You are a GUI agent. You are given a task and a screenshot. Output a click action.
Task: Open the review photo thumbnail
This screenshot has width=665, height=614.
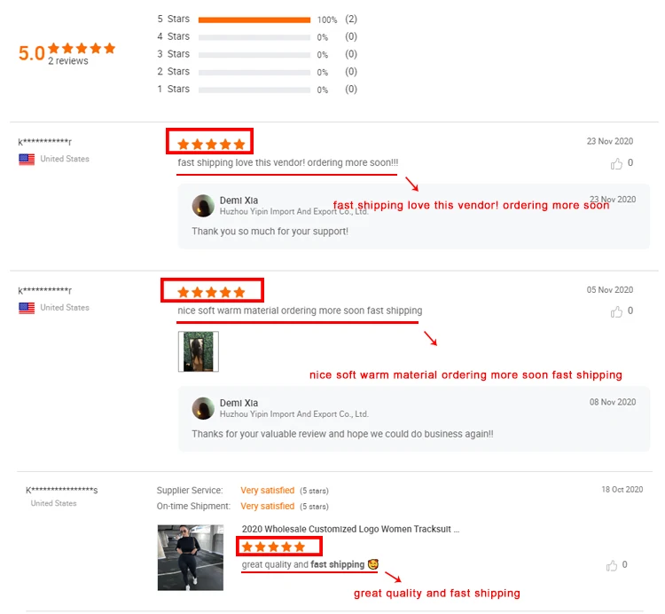[x=199, y=351]
